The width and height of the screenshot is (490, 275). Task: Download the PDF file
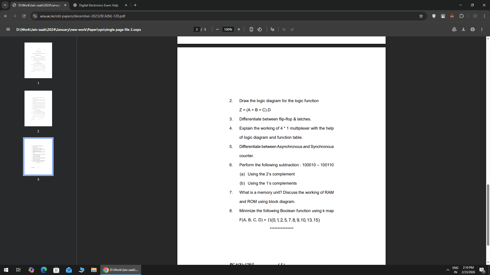coord(463,30)
